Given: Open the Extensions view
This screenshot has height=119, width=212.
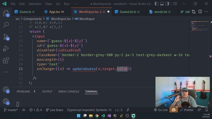Looking at the screenshot, I should [x=6, y=60].
